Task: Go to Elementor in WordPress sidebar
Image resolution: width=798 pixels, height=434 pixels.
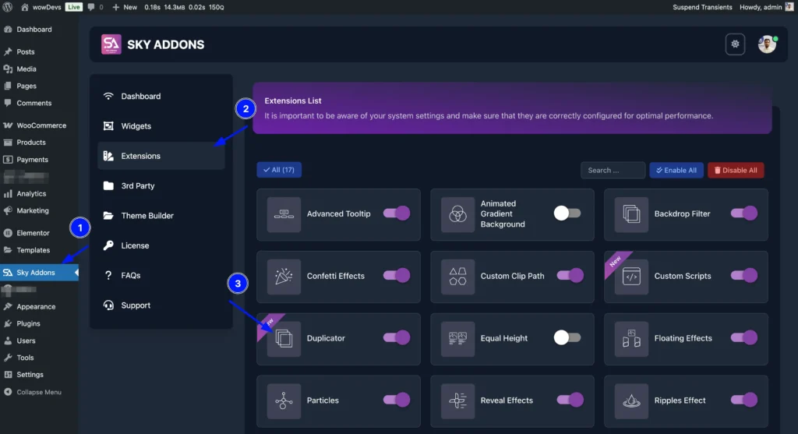Action: (39, 233)
